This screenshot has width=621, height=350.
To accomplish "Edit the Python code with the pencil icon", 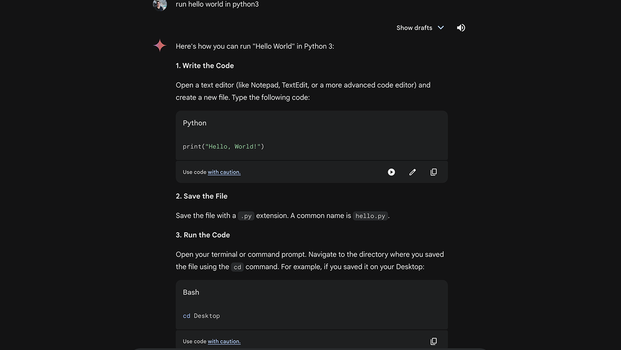I will tap(412, 172).
